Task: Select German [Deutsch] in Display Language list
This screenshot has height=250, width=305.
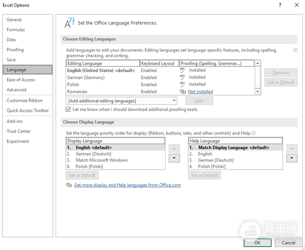Action: pos(115,154)
